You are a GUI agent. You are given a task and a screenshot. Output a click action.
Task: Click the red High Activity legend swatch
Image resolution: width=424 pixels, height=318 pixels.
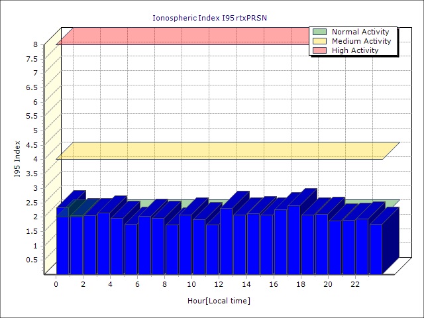319,50
